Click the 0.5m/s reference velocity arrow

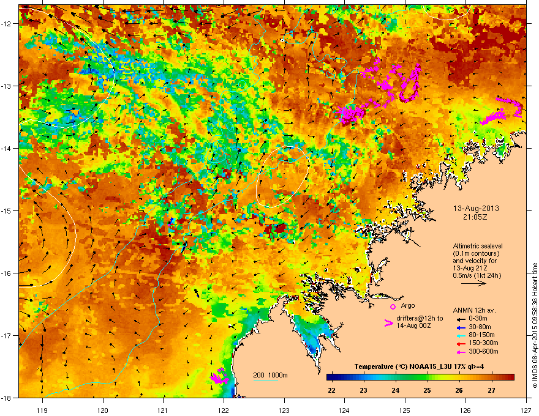click(473, 283)
